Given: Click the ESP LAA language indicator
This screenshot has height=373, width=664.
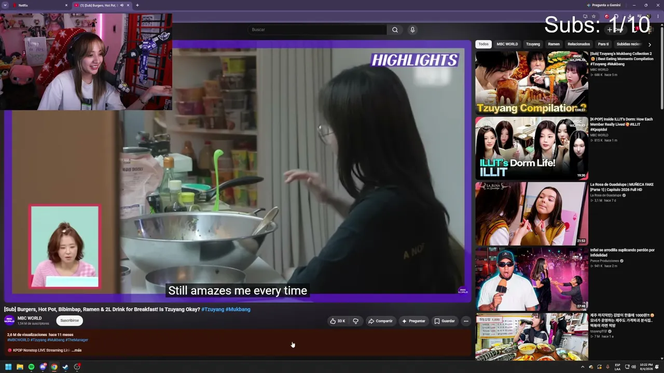Looking at the screenshot, I should 617,367.
